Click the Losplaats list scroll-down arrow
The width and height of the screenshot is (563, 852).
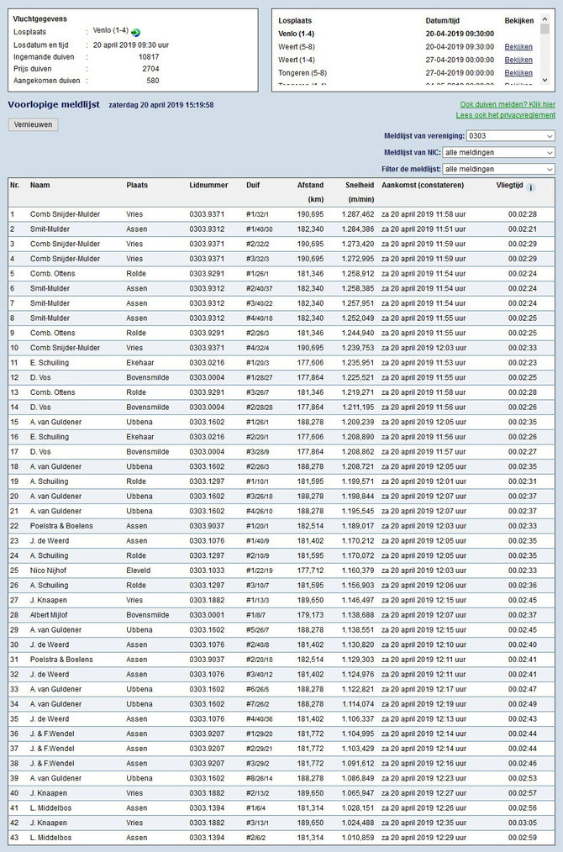[545, 80]
